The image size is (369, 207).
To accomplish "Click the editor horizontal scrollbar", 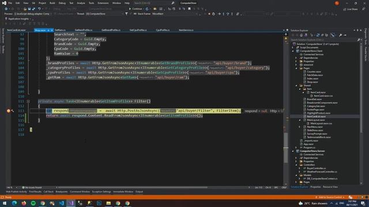I will (133, 187).
